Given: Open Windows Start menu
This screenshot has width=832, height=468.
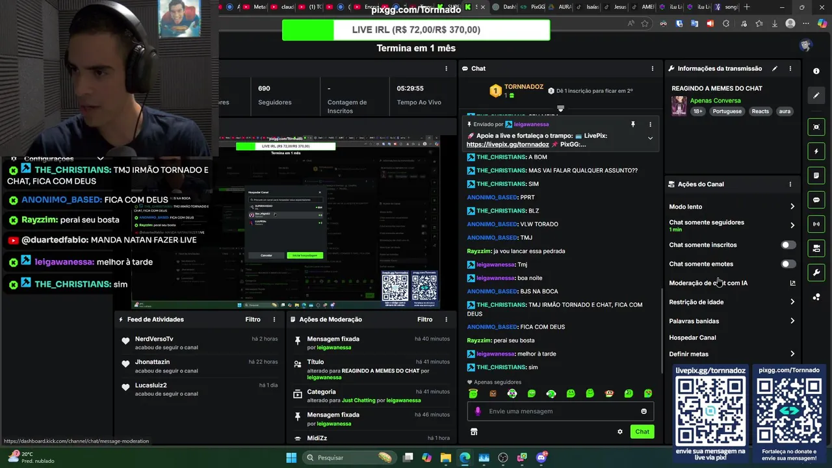Looking at the screenshot, I should [291, 458].
